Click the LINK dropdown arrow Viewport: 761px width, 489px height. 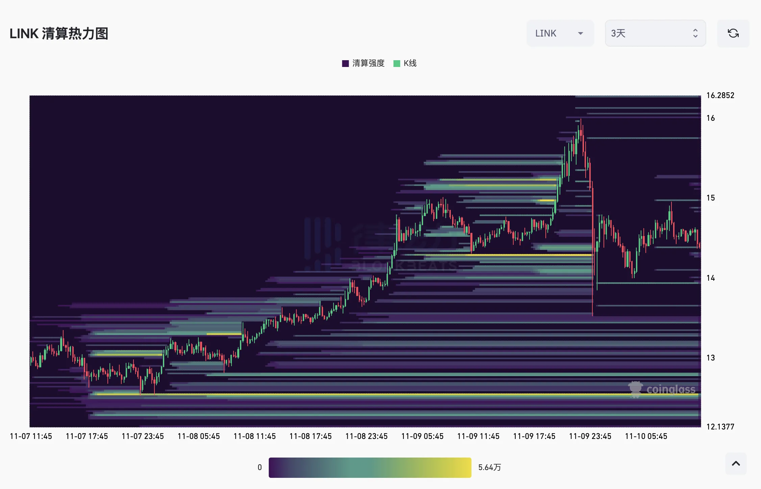click(x=581, y=33)
